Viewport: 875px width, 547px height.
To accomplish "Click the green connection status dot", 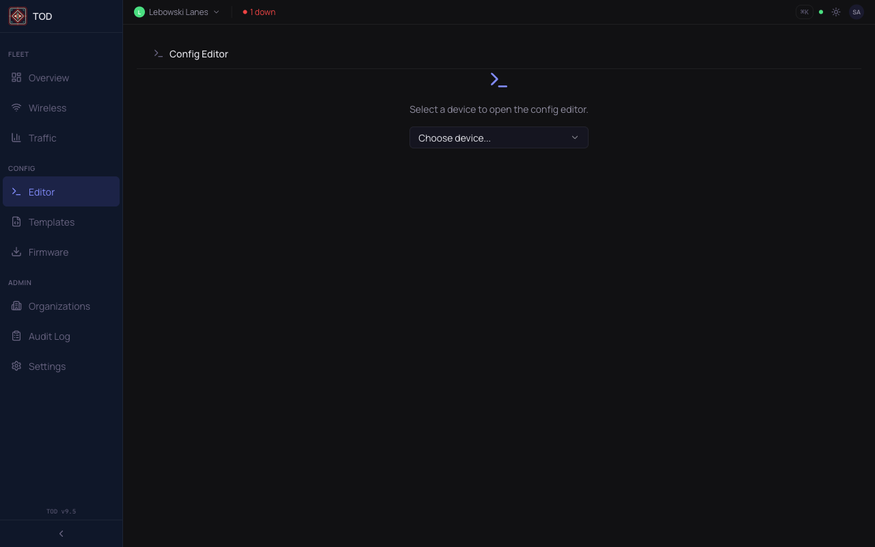I will click(821, 12).
